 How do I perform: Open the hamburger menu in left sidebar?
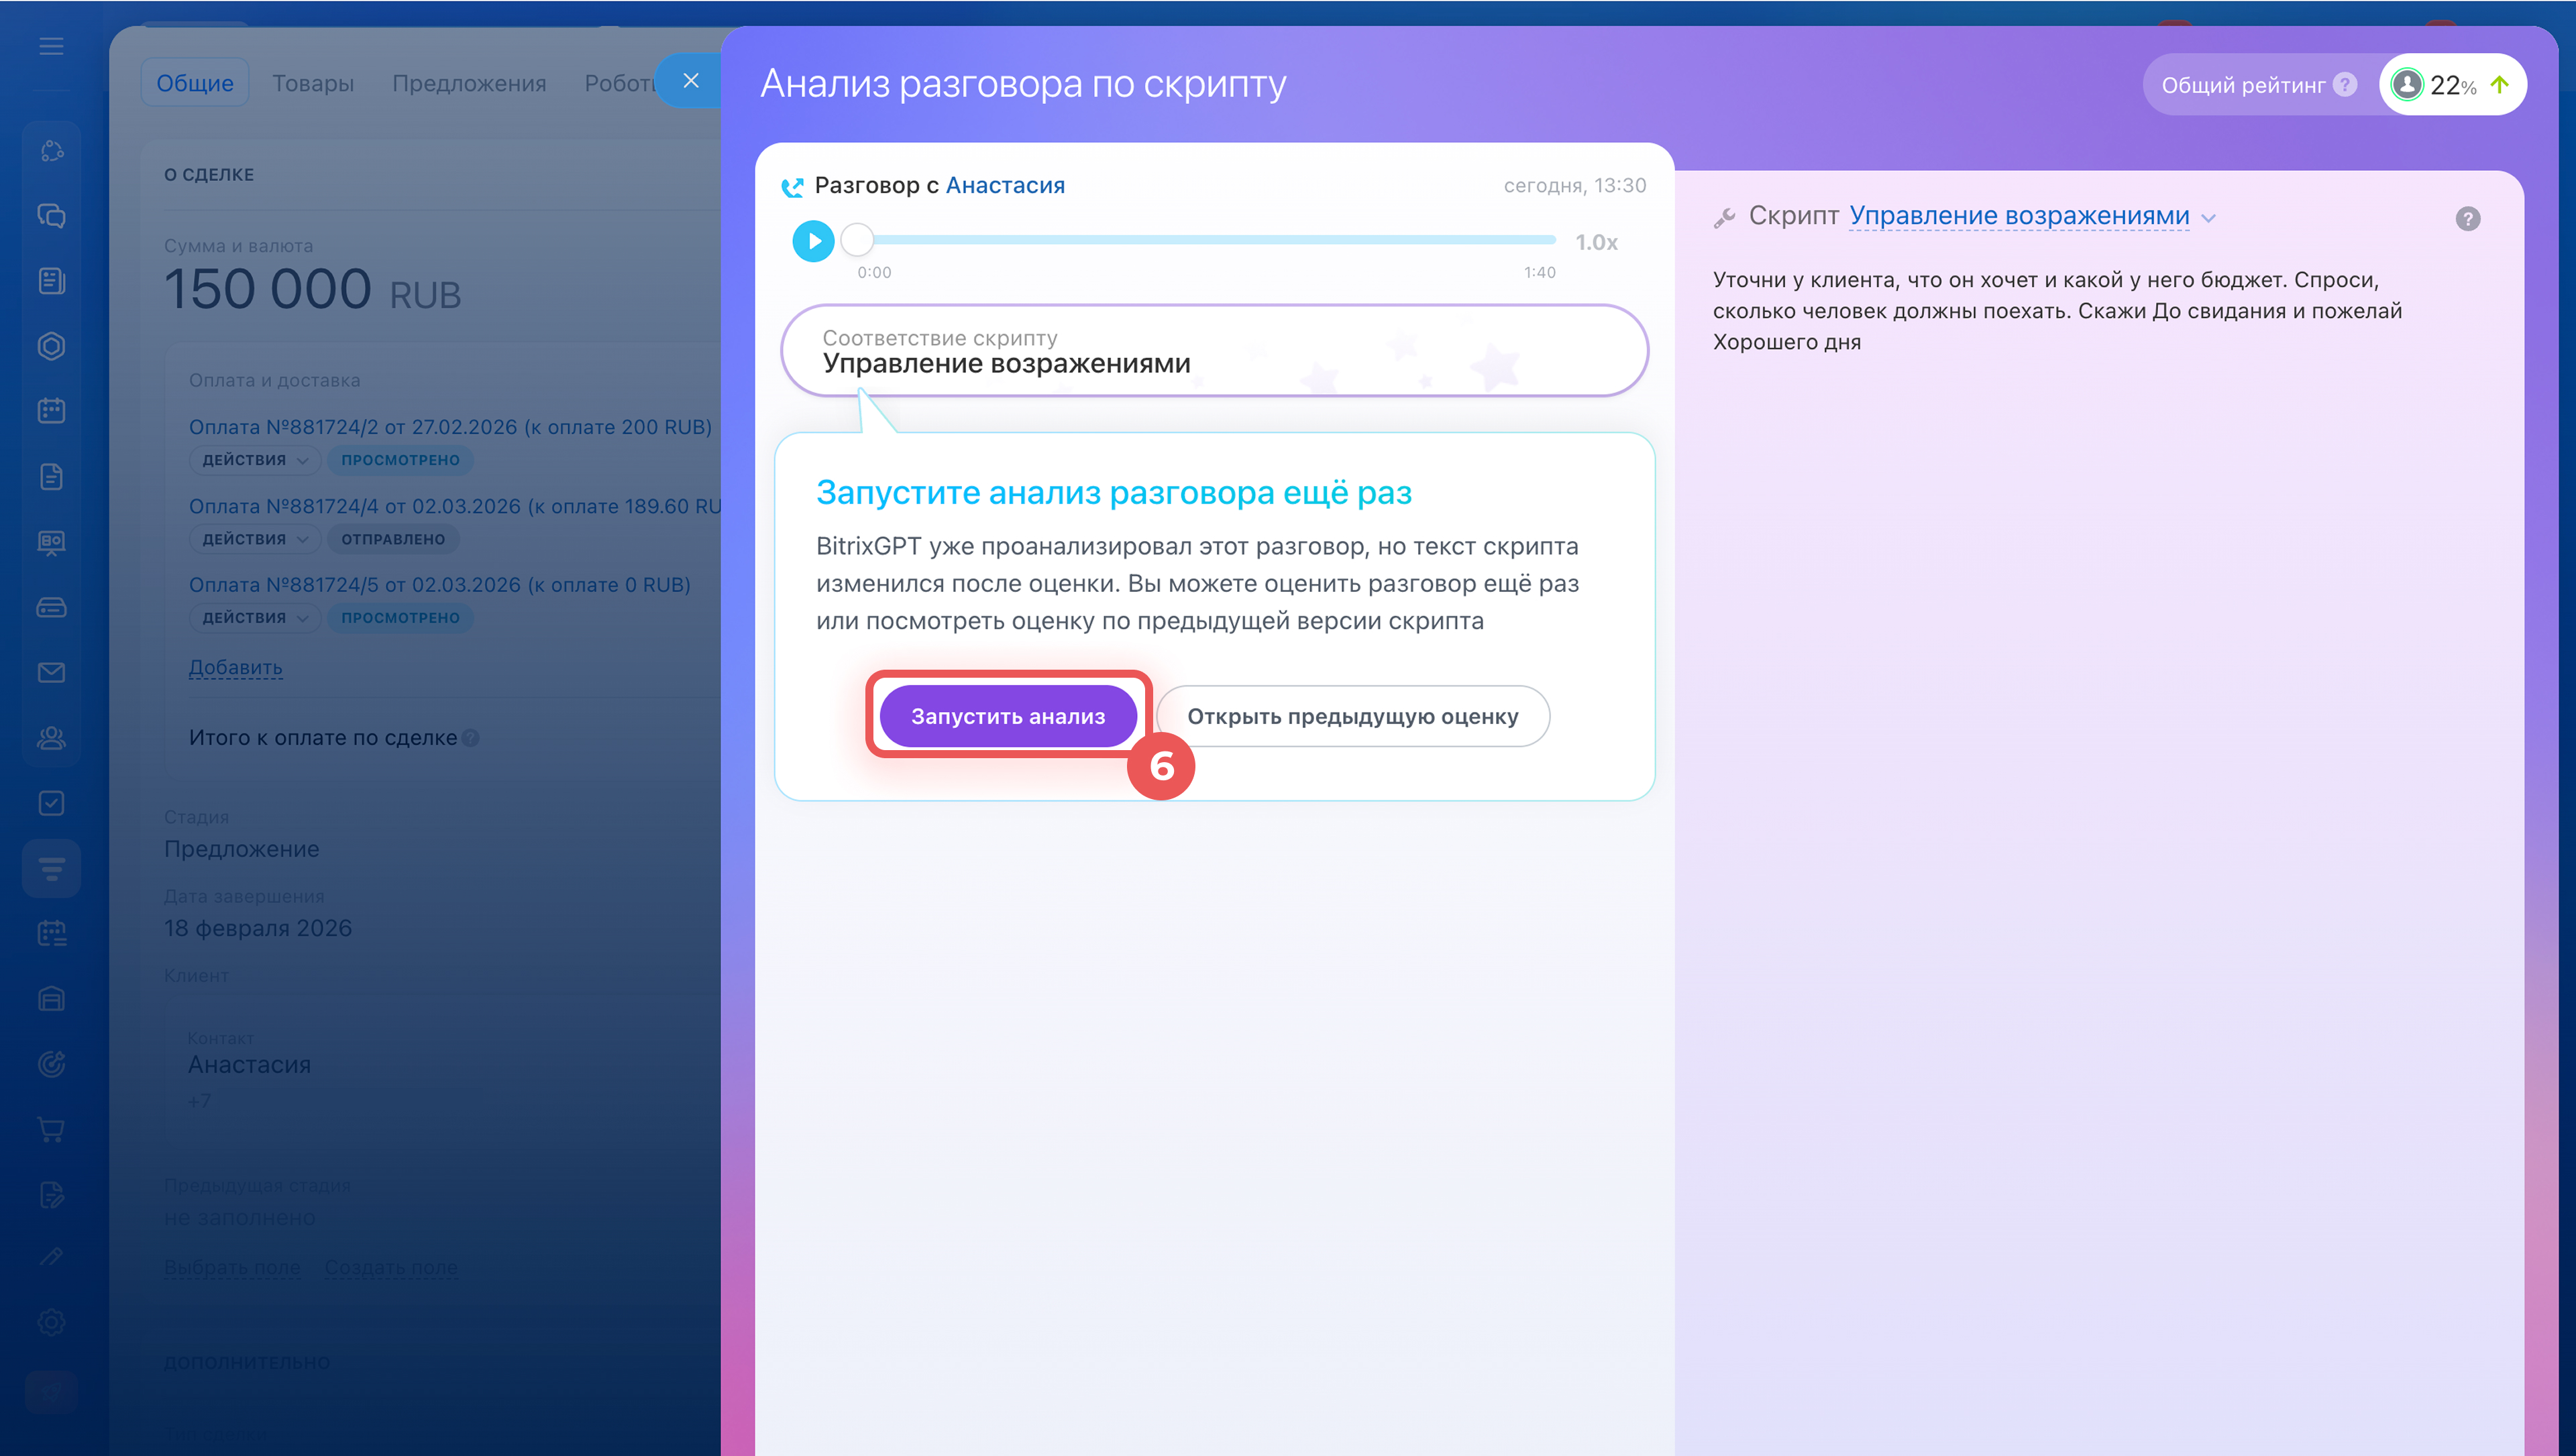click(51, 46)
